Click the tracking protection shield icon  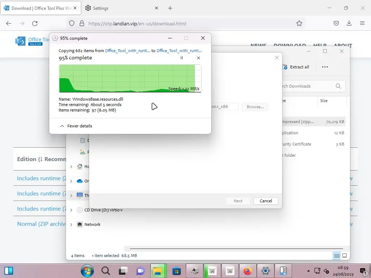pos(72,24)
